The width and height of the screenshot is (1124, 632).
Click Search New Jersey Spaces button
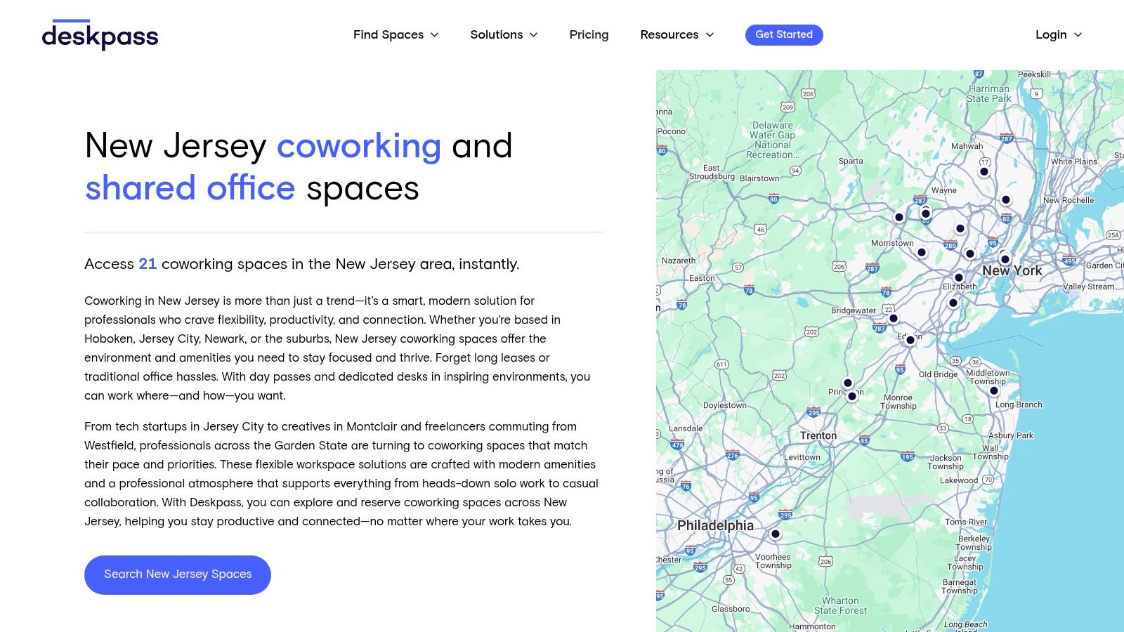pos(177,574)
